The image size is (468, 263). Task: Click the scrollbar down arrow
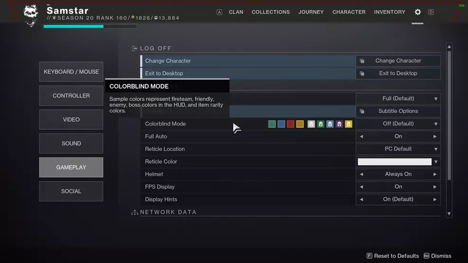pos(449,214)
